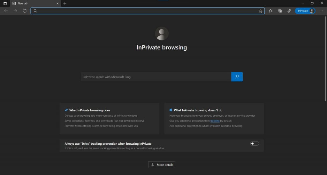This screenshot has height=175, width=327.
Task: Follow the tracking hyperlink
Action: point(215,121)
